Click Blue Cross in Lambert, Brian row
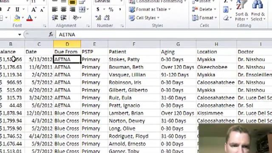 67,113
